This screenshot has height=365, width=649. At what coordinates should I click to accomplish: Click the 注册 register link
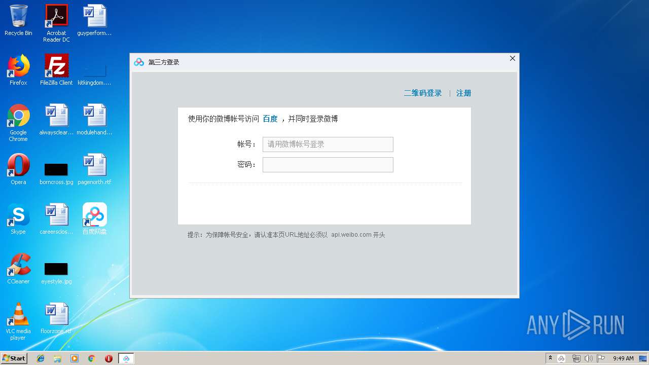(463, 93)
